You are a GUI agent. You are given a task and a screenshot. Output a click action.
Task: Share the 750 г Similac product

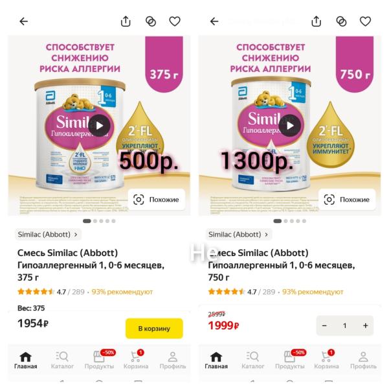pos(316,21)
